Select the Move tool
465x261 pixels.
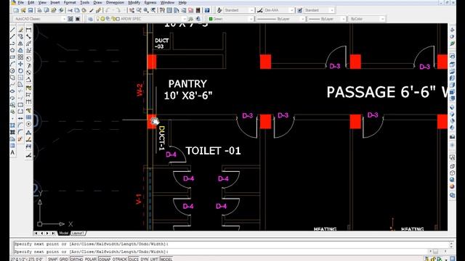[20, 64]
